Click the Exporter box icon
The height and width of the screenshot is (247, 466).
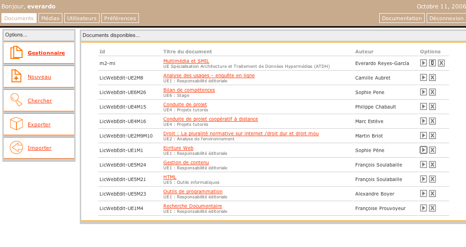[x=16, y=124]
